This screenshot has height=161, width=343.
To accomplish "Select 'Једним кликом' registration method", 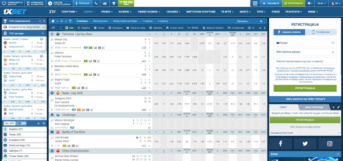I will tap(289, 32).
